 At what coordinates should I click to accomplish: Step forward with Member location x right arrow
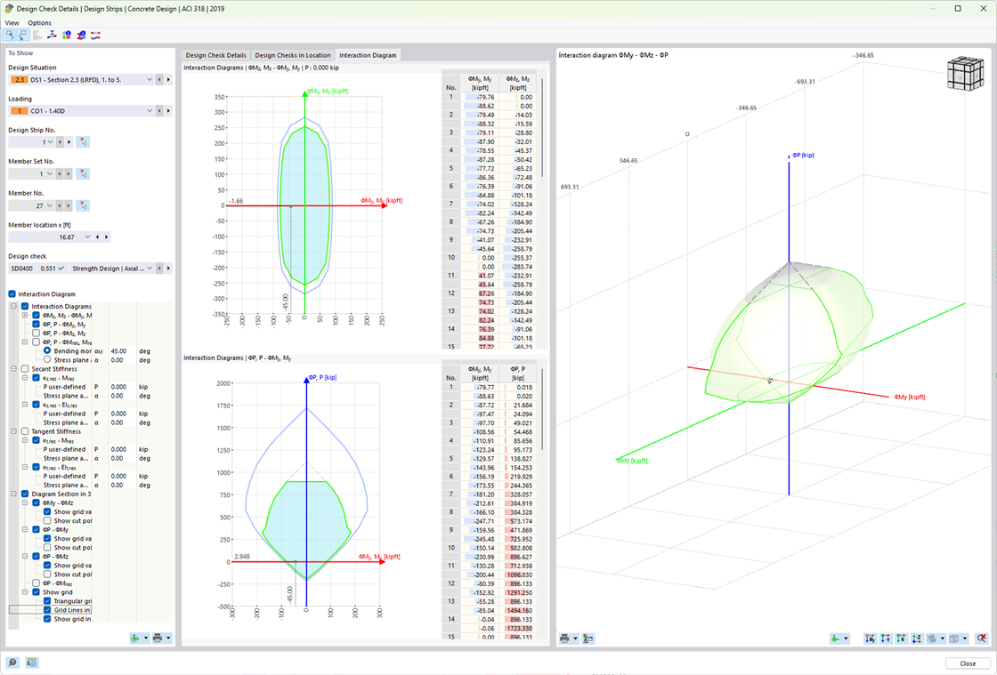coord(106,237)
